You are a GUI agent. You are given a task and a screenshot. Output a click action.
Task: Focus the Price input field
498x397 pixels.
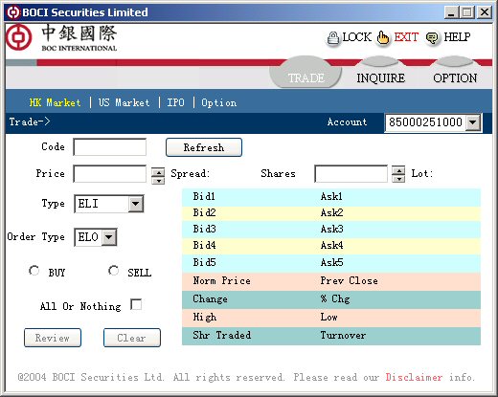[110, 174]
